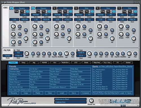Click the Filter B Pan knob

[x=135, y=53]
